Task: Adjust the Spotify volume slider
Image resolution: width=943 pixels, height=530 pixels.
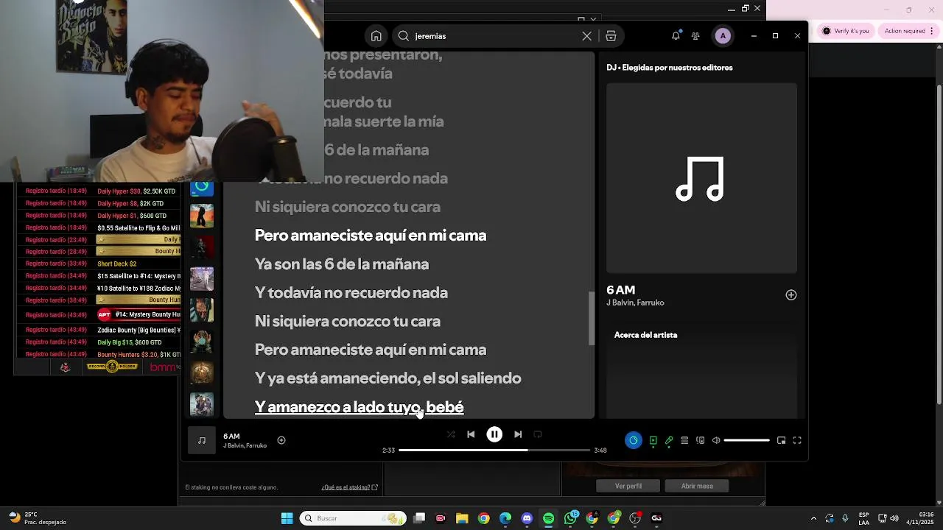Action: [x=746, y=440]
